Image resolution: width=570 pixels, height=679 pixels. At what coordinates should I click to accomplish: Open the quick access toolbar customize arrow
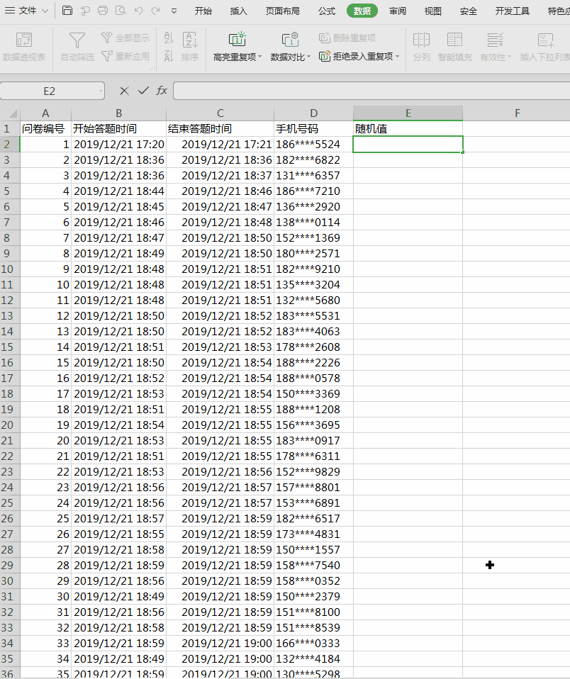pyautogui.click(x=174, y=11)
